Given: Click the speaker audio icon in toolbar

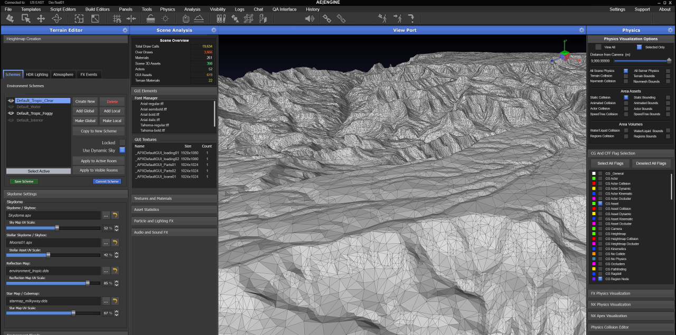Looking at the screenshot, I should pyautogui.click(x=309, y=18).
